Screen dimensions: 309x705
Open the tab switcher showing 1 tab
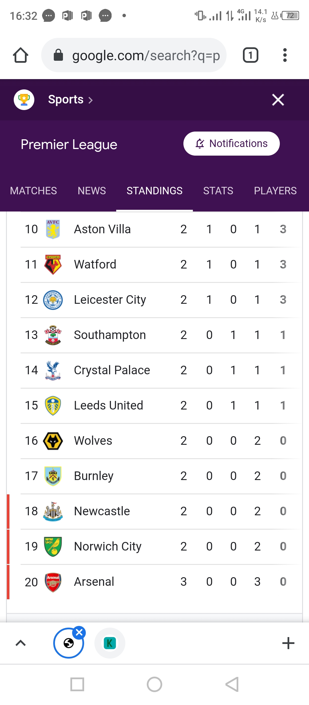[x=250, y=55]
